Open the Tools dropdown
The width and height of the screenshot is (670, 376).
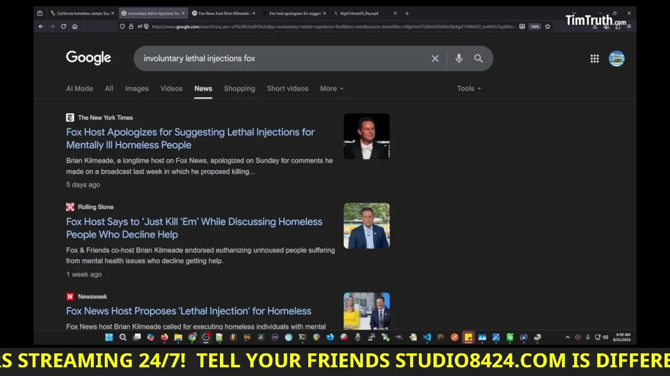click(x=468, y=88)
